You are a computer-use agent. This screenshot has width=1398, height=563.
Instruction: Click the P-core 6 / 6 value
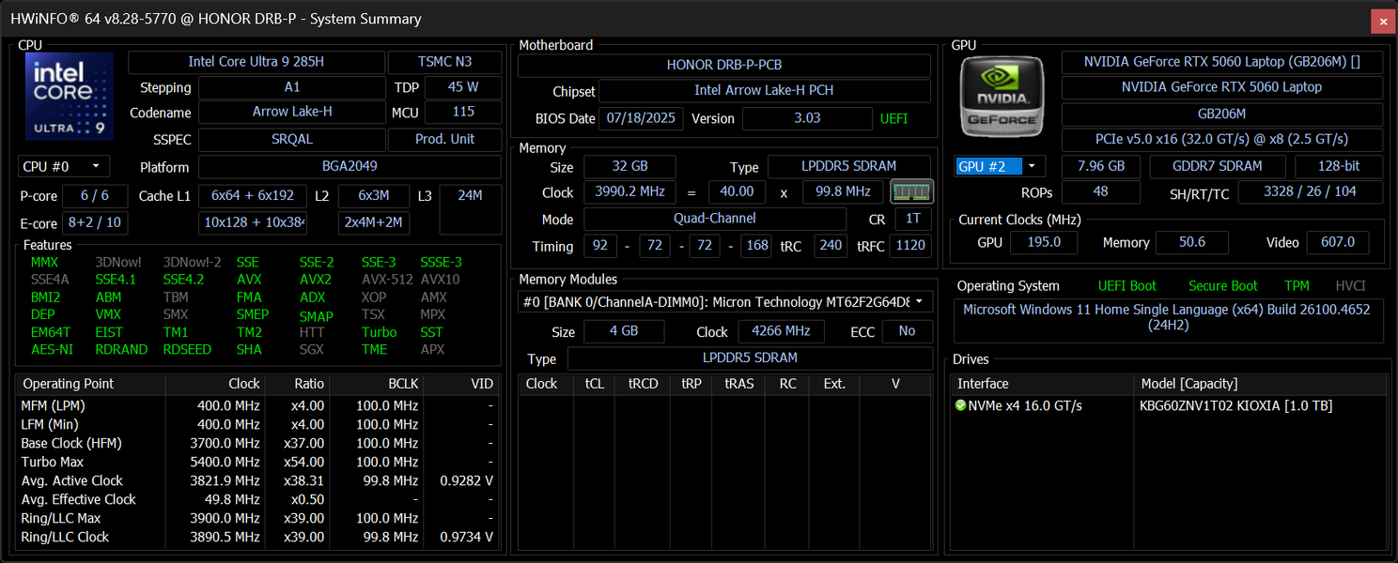pos(95,196)
